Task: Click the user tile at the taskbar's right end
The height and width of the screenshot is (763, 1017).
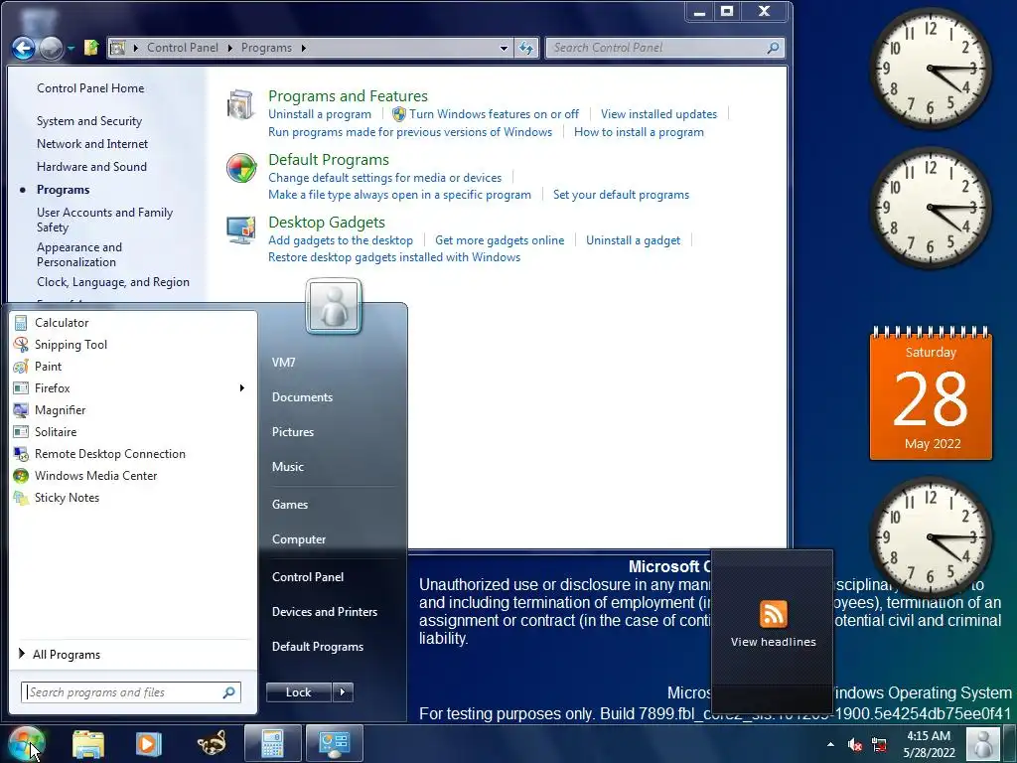Action: pyautogui.click(x=982, y=744)
